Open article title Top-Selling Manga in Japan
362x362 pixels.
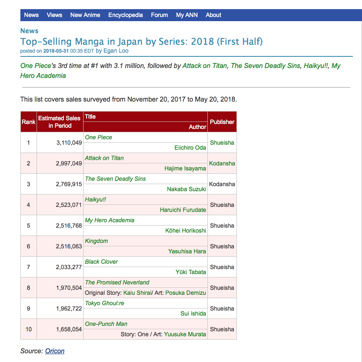tap(141, 41)
